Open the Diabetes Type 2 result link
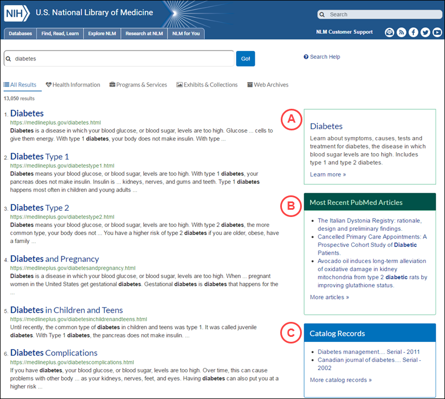445x399 pixels. [x=40, y=208]
